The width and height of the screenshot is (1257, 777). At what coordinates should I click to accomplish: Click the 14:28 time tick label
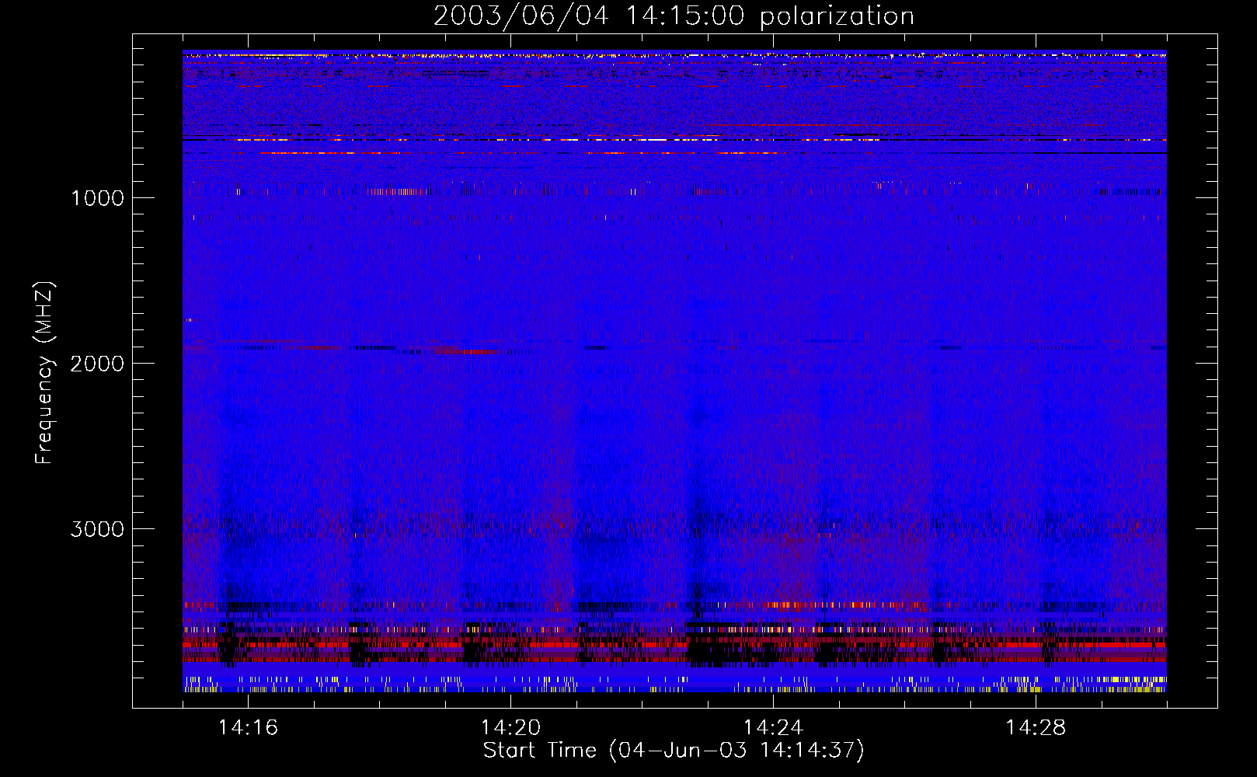[1036, 727]
